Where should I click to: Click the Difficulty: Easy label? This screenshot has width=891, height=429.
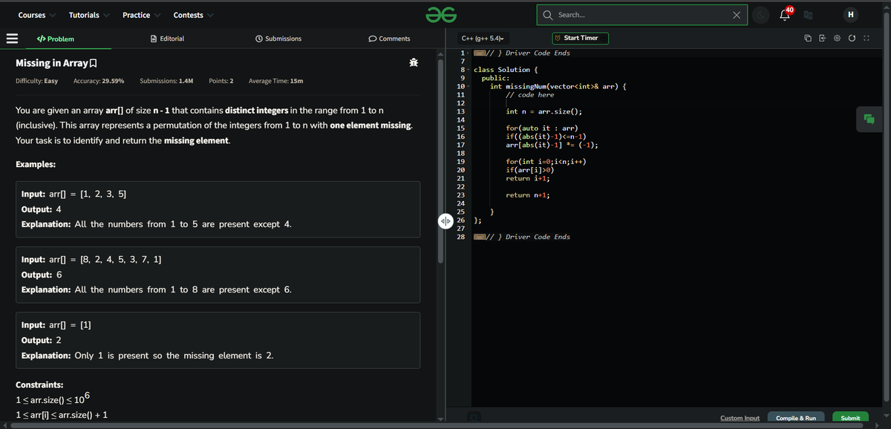[x=37, y=81]
